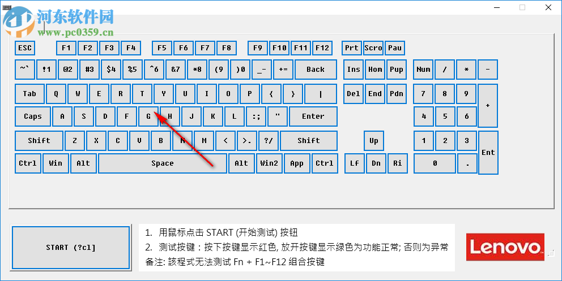The image size is (562, 281).
Task: Click the Pdn key
Action: point(397,94)
